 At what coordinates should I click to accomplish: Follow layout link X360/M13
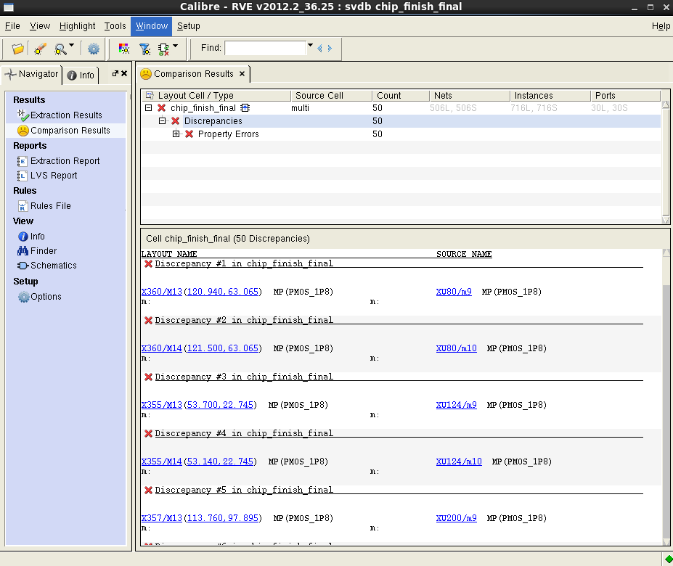pyautogui.click(x=162, y=292)
